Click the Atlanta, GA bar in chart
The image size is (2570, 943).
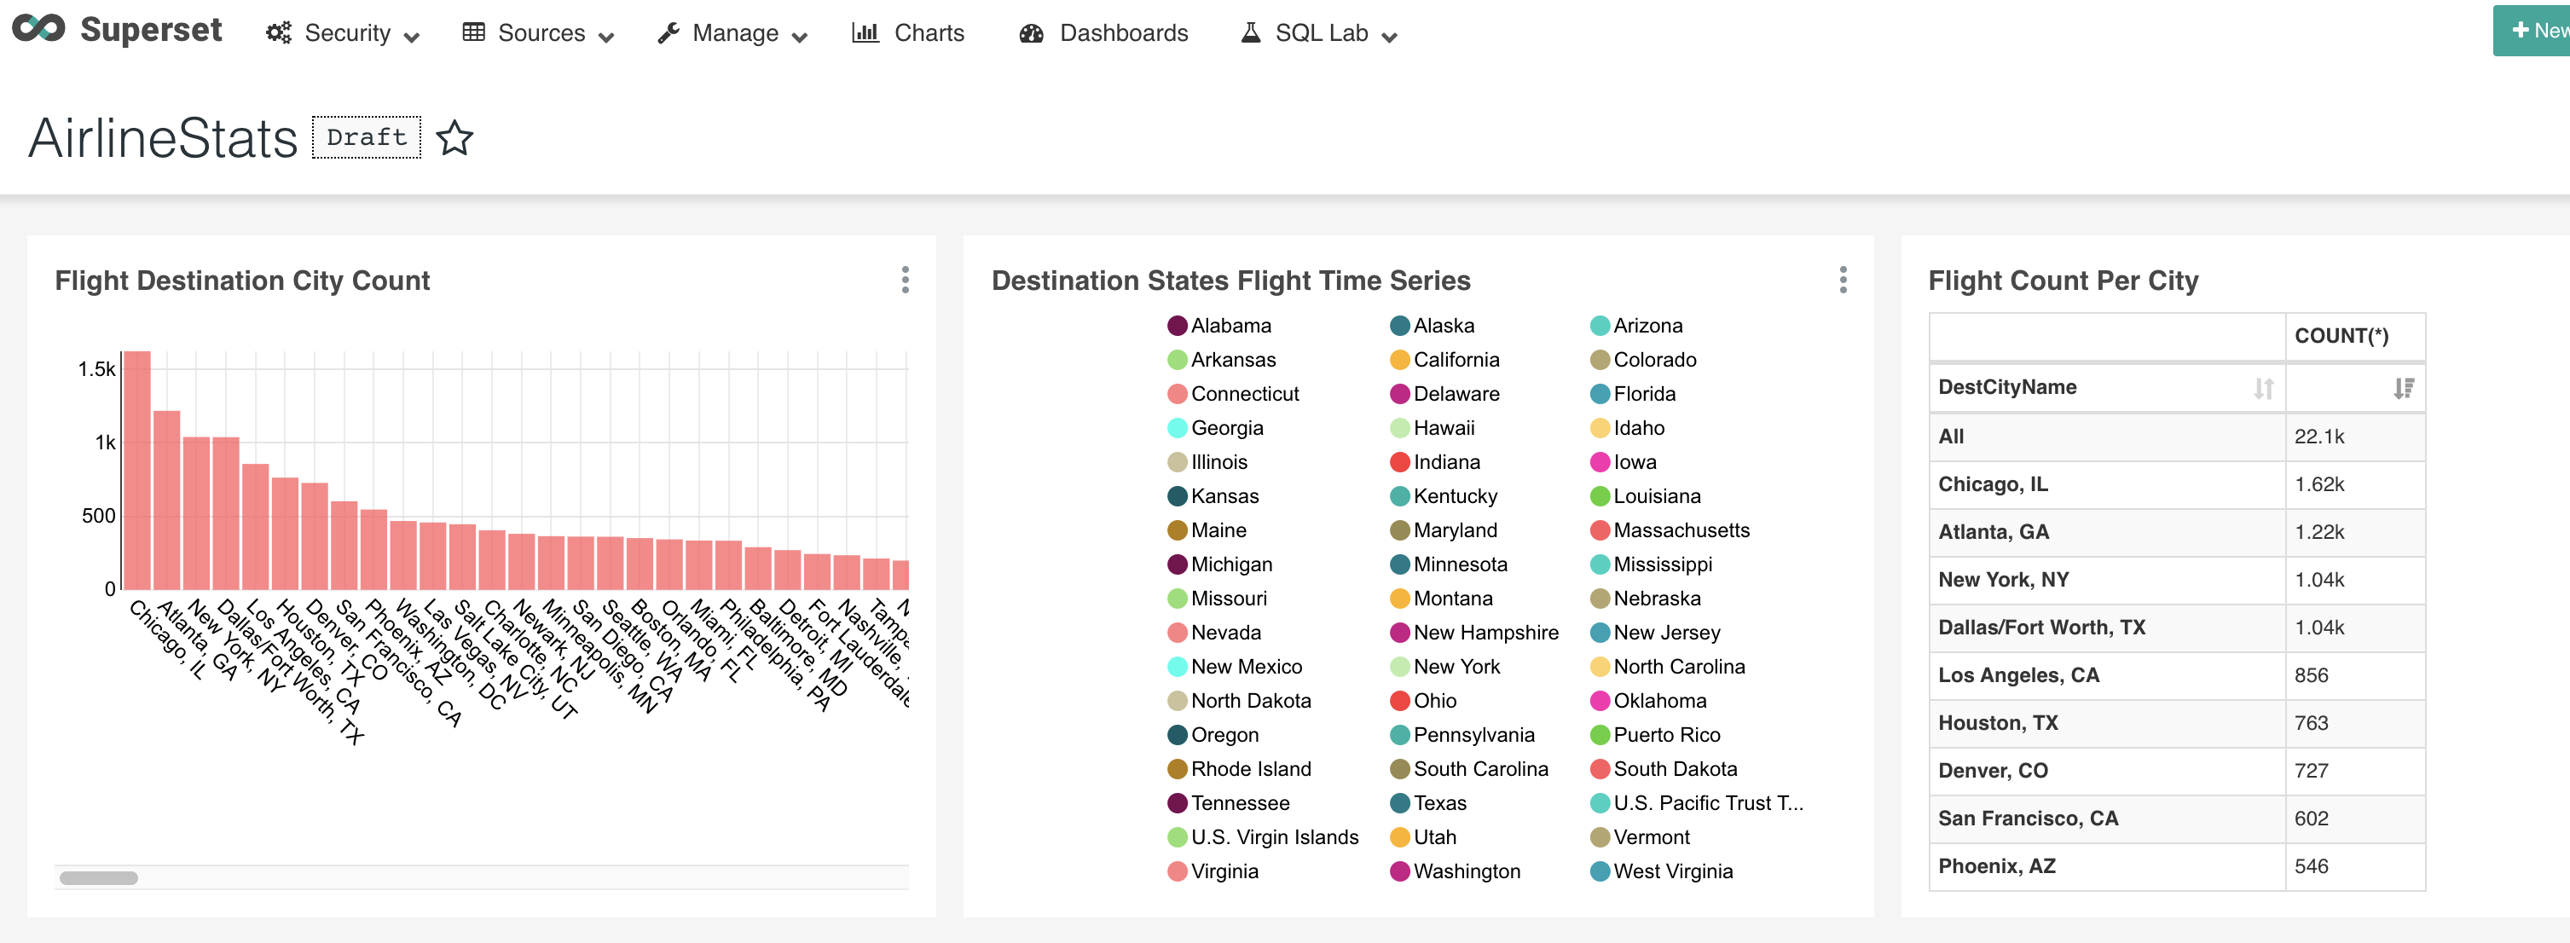(x=166, y=499)
